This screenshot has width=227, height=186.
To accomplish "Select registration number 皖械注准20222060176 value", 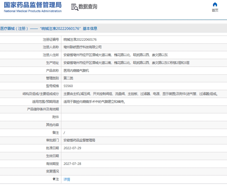I will pos(80,39).
